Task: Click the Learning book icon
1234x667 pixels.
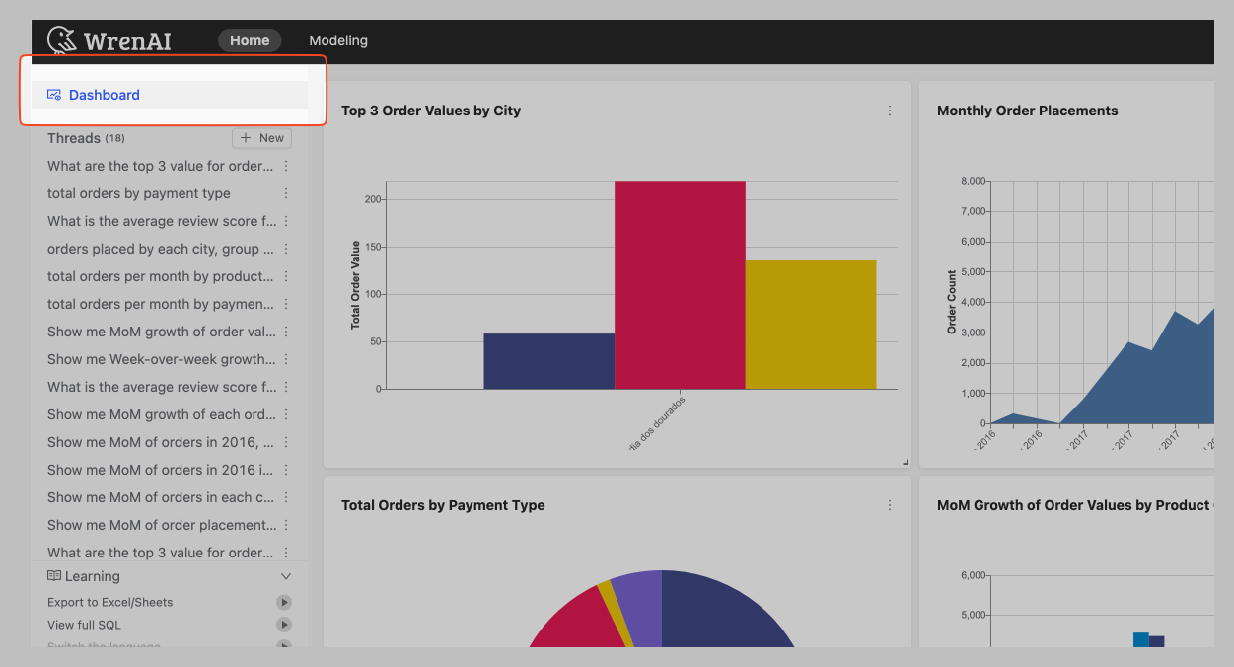Action: point(54,575)
